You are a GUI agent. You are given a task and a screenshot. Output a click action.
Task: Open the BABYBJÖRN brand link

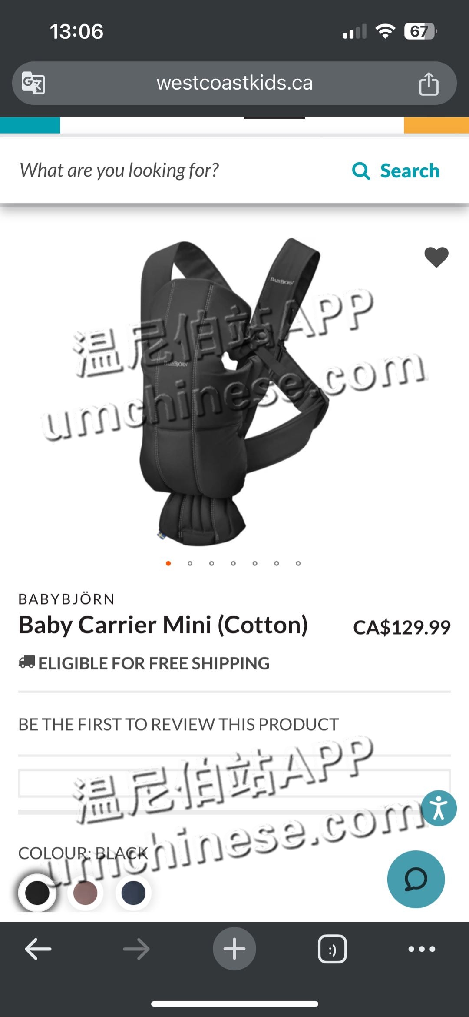66,599
